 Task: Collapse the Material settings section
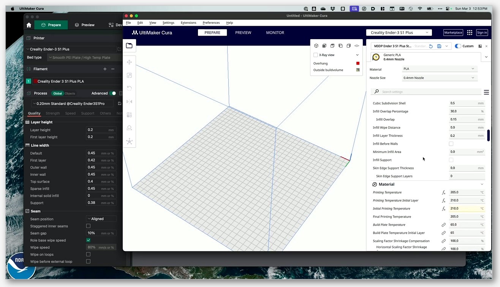click(482, 184)
